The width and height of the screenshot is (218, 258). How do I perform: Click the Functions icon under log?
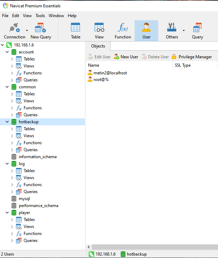coord(19,185)
